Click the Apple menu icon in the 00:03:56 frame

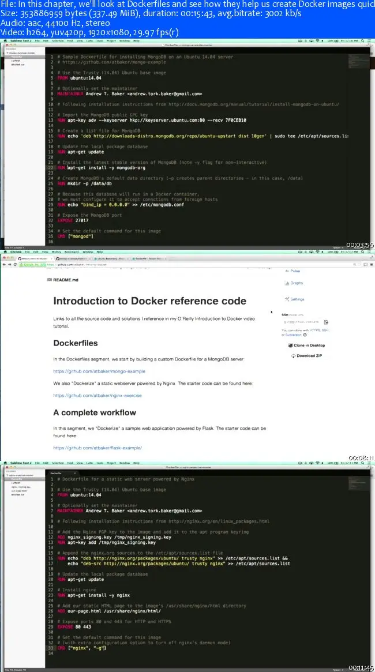point(6,41)
